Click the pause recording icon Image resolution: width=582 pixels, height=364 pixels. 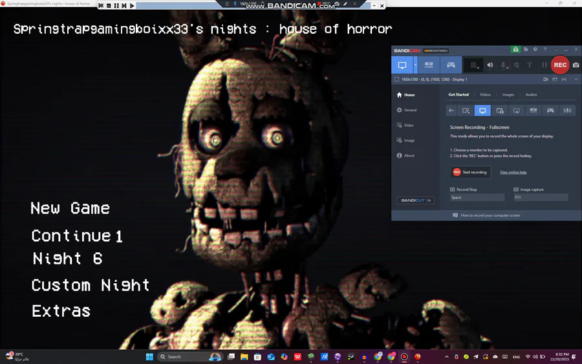(x=544, y=65)
